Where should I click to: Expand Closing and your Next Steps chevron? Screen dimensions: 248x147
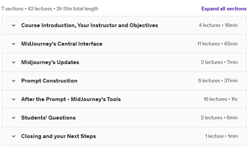click(x=14, y=136)
